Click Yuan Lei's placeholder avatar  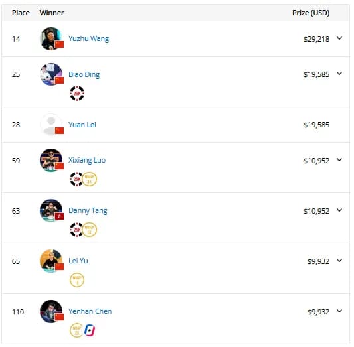(52, 125)
